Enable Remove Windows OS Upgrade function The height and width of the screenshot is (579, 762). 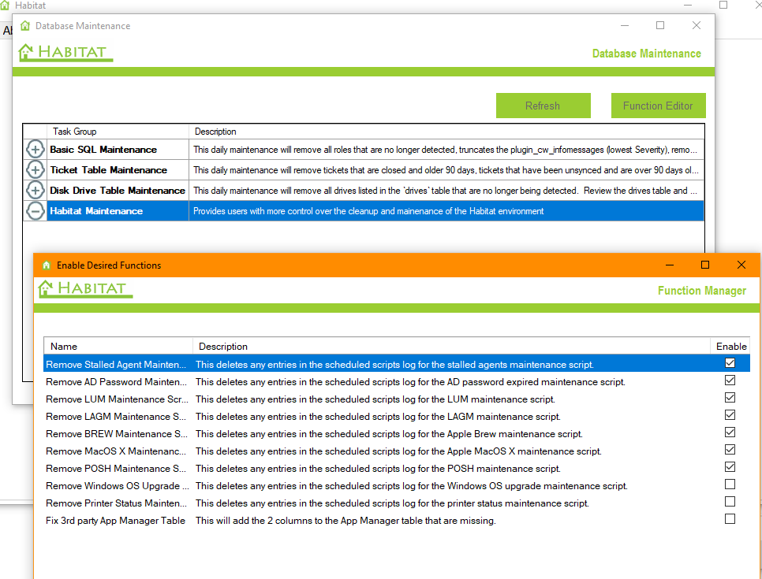730,484
